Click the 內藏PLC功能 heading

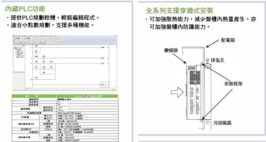[x=25, y=9]
